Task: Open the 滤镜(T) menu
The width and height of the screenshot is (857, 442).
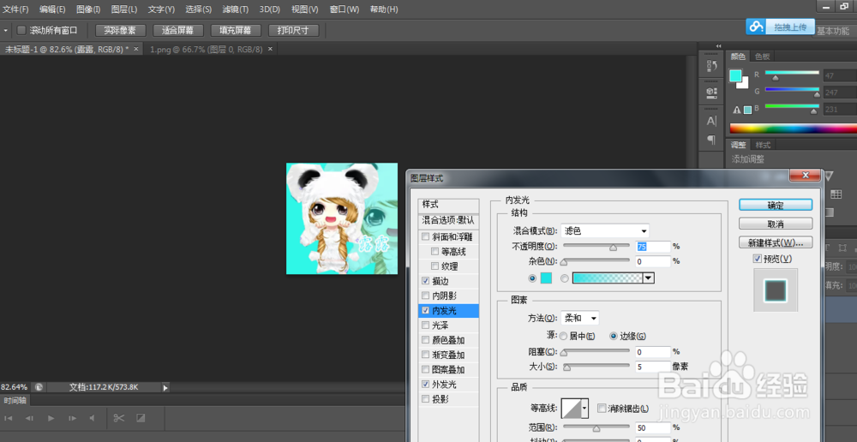Action: [235, 9]
